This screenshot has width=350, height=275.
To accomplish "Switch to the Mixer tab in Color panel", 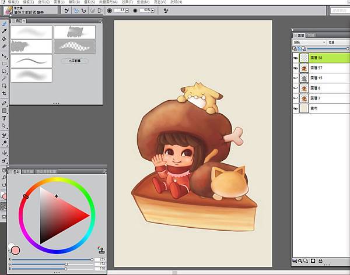I will pyautogui.click(x=28, y=171).
